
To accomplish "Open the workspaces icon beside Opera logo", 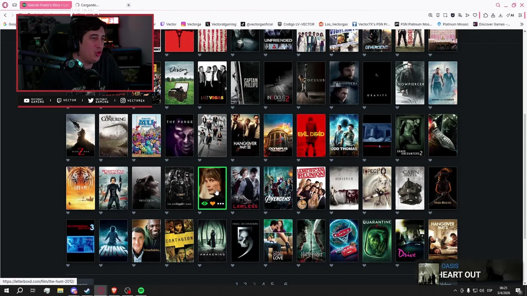I will coord(14,5).
